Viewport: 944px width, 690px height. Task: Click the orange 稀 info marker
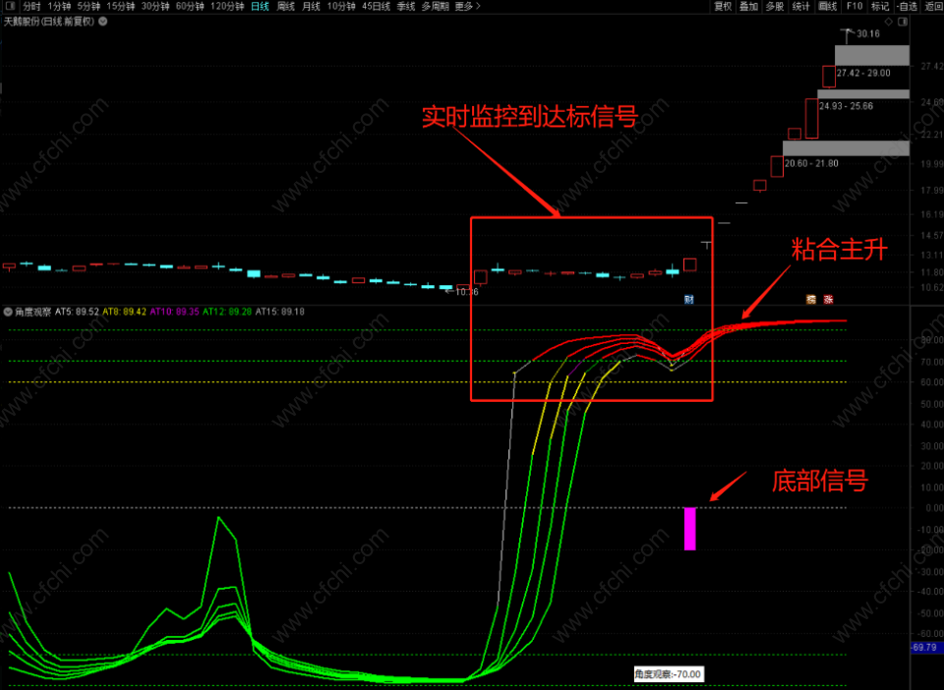tap(811, 299)
